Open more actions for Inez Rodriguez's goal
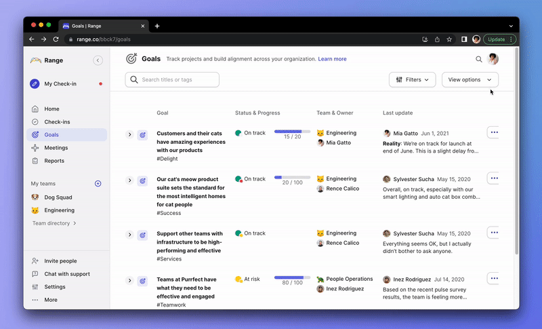The image size is (542, 329). pyautogui.click(x=493, y=279)
